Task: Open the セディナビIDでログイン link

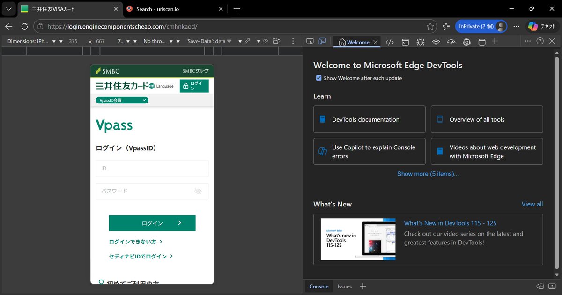Action: 141,256
